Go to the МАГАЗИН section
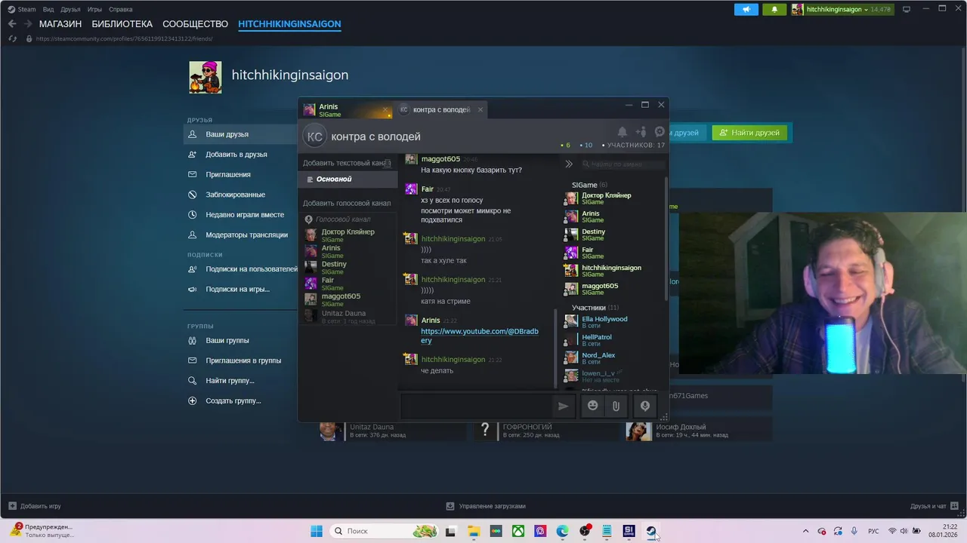 tap(60, 24)
